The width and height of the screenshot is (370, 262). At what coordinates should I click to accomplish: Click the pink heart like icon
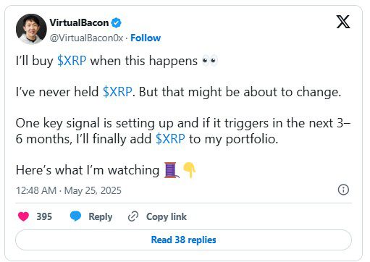tap(23, 216)
